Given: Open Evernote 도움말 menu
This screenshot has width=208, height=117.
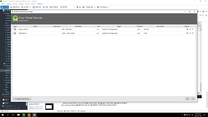Looking at the screenshot, I should point(40,4).
